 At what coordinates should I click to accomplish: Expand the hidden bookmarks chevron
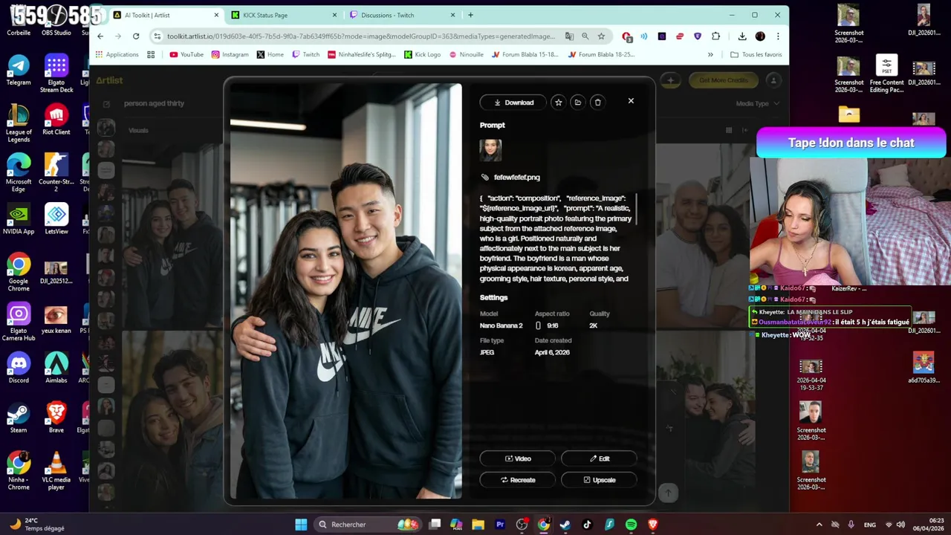(x=710, y=54)
